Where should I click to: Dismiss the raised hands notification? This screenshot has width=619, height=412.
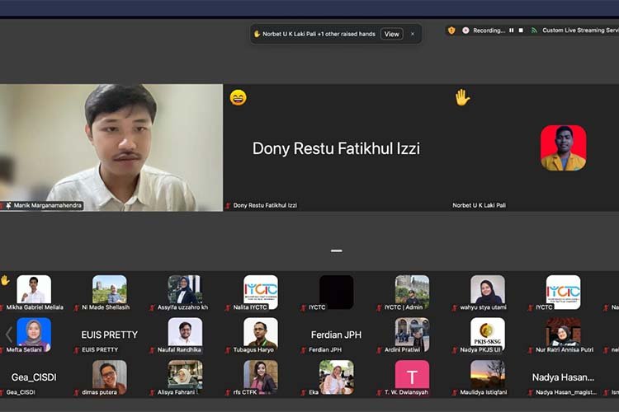(413, 34)
